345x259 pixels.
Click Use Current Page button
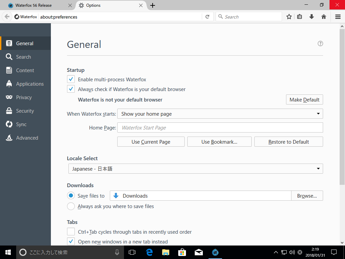tap(151, 142)
